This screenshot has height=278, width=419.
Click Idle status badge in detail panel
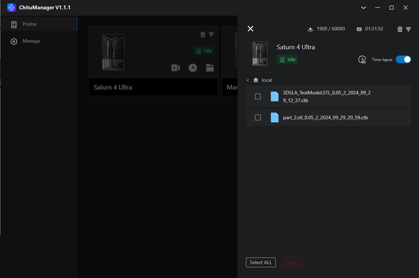[288, 60]
